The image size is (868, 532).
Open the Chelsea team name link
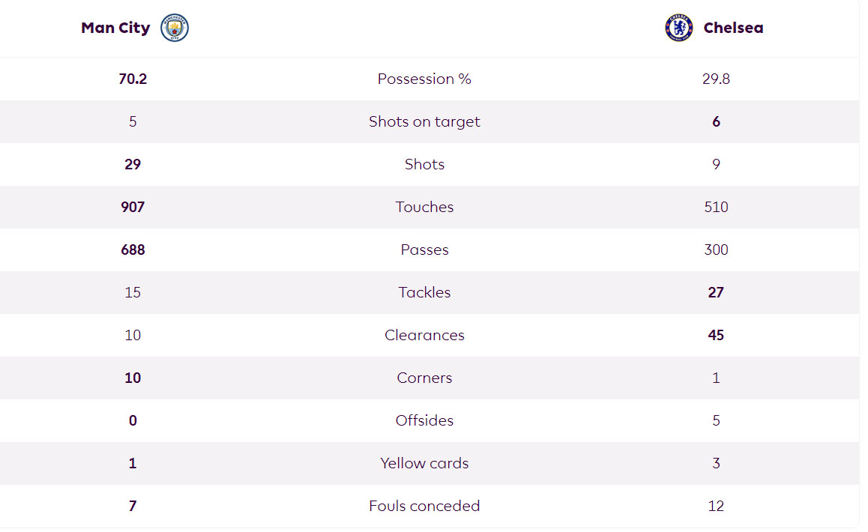coord(733,28)
